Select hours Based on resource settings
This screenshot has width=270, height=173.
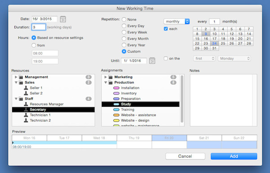34,38
